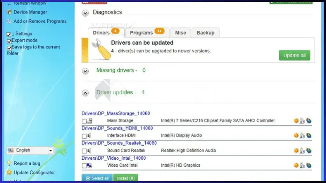This screenshot has height=183, width=326.
Task: Open the English language dropdown
Action: (30, 150)
